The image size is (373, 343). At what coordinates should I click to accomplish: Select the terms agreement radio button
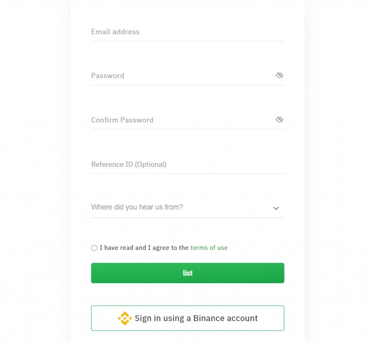click(x=94, y=248)
